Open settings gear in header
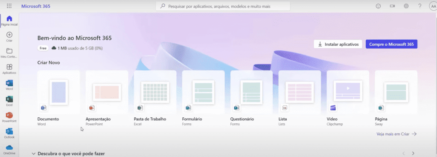Viewport: 437px width, 157px height. tap(406, 6)
